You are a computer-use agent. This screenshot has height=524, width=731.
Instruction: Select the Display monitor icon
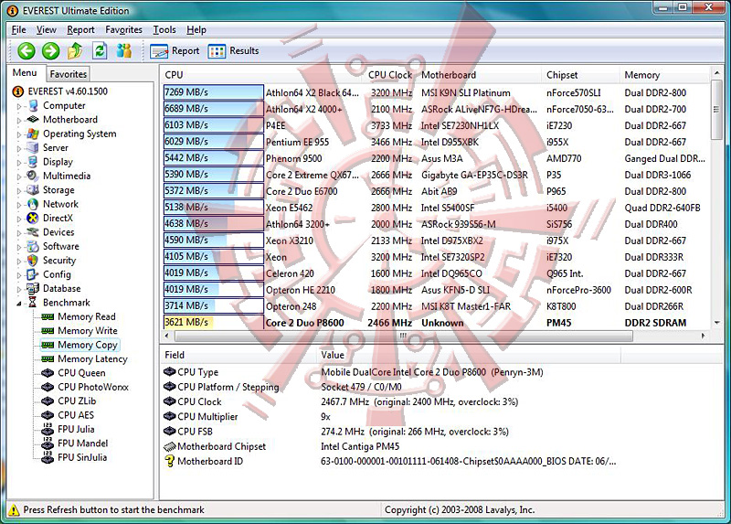[33, 162]
